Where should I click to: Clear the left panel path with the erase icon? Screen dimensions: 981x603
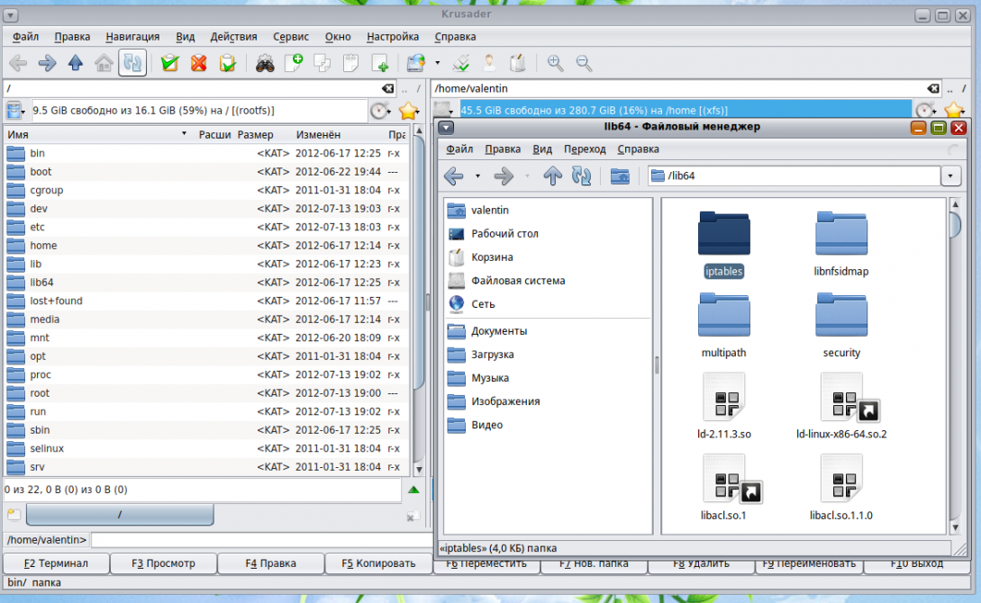[x=387, y=89]
